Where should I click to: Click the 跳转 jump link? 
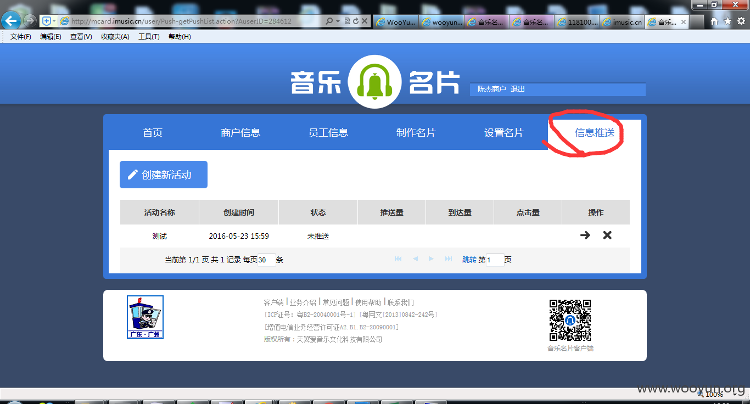(x=469, y=260)
